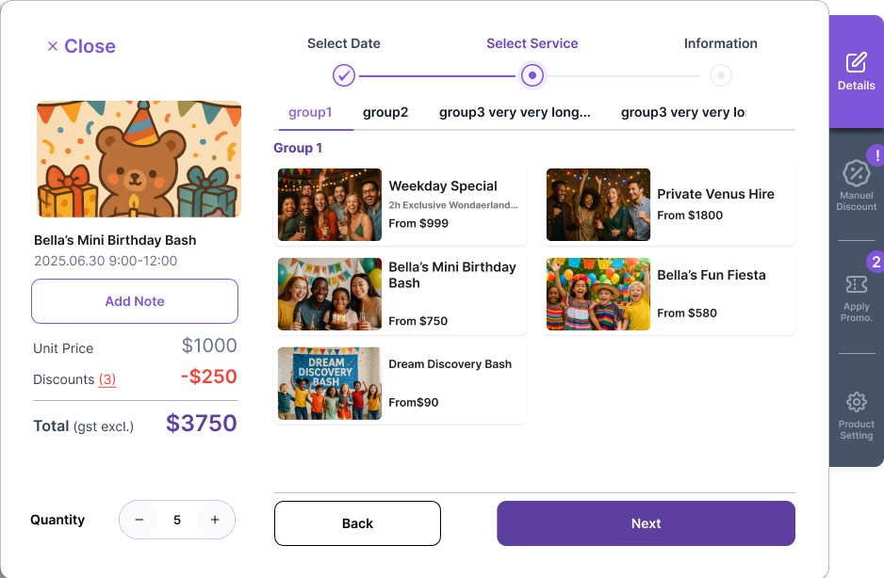Image resolution: width=884 pixels, height=578 pixels.
Task: Click the minus quantity icon
Action: click(x=139, y=520)
